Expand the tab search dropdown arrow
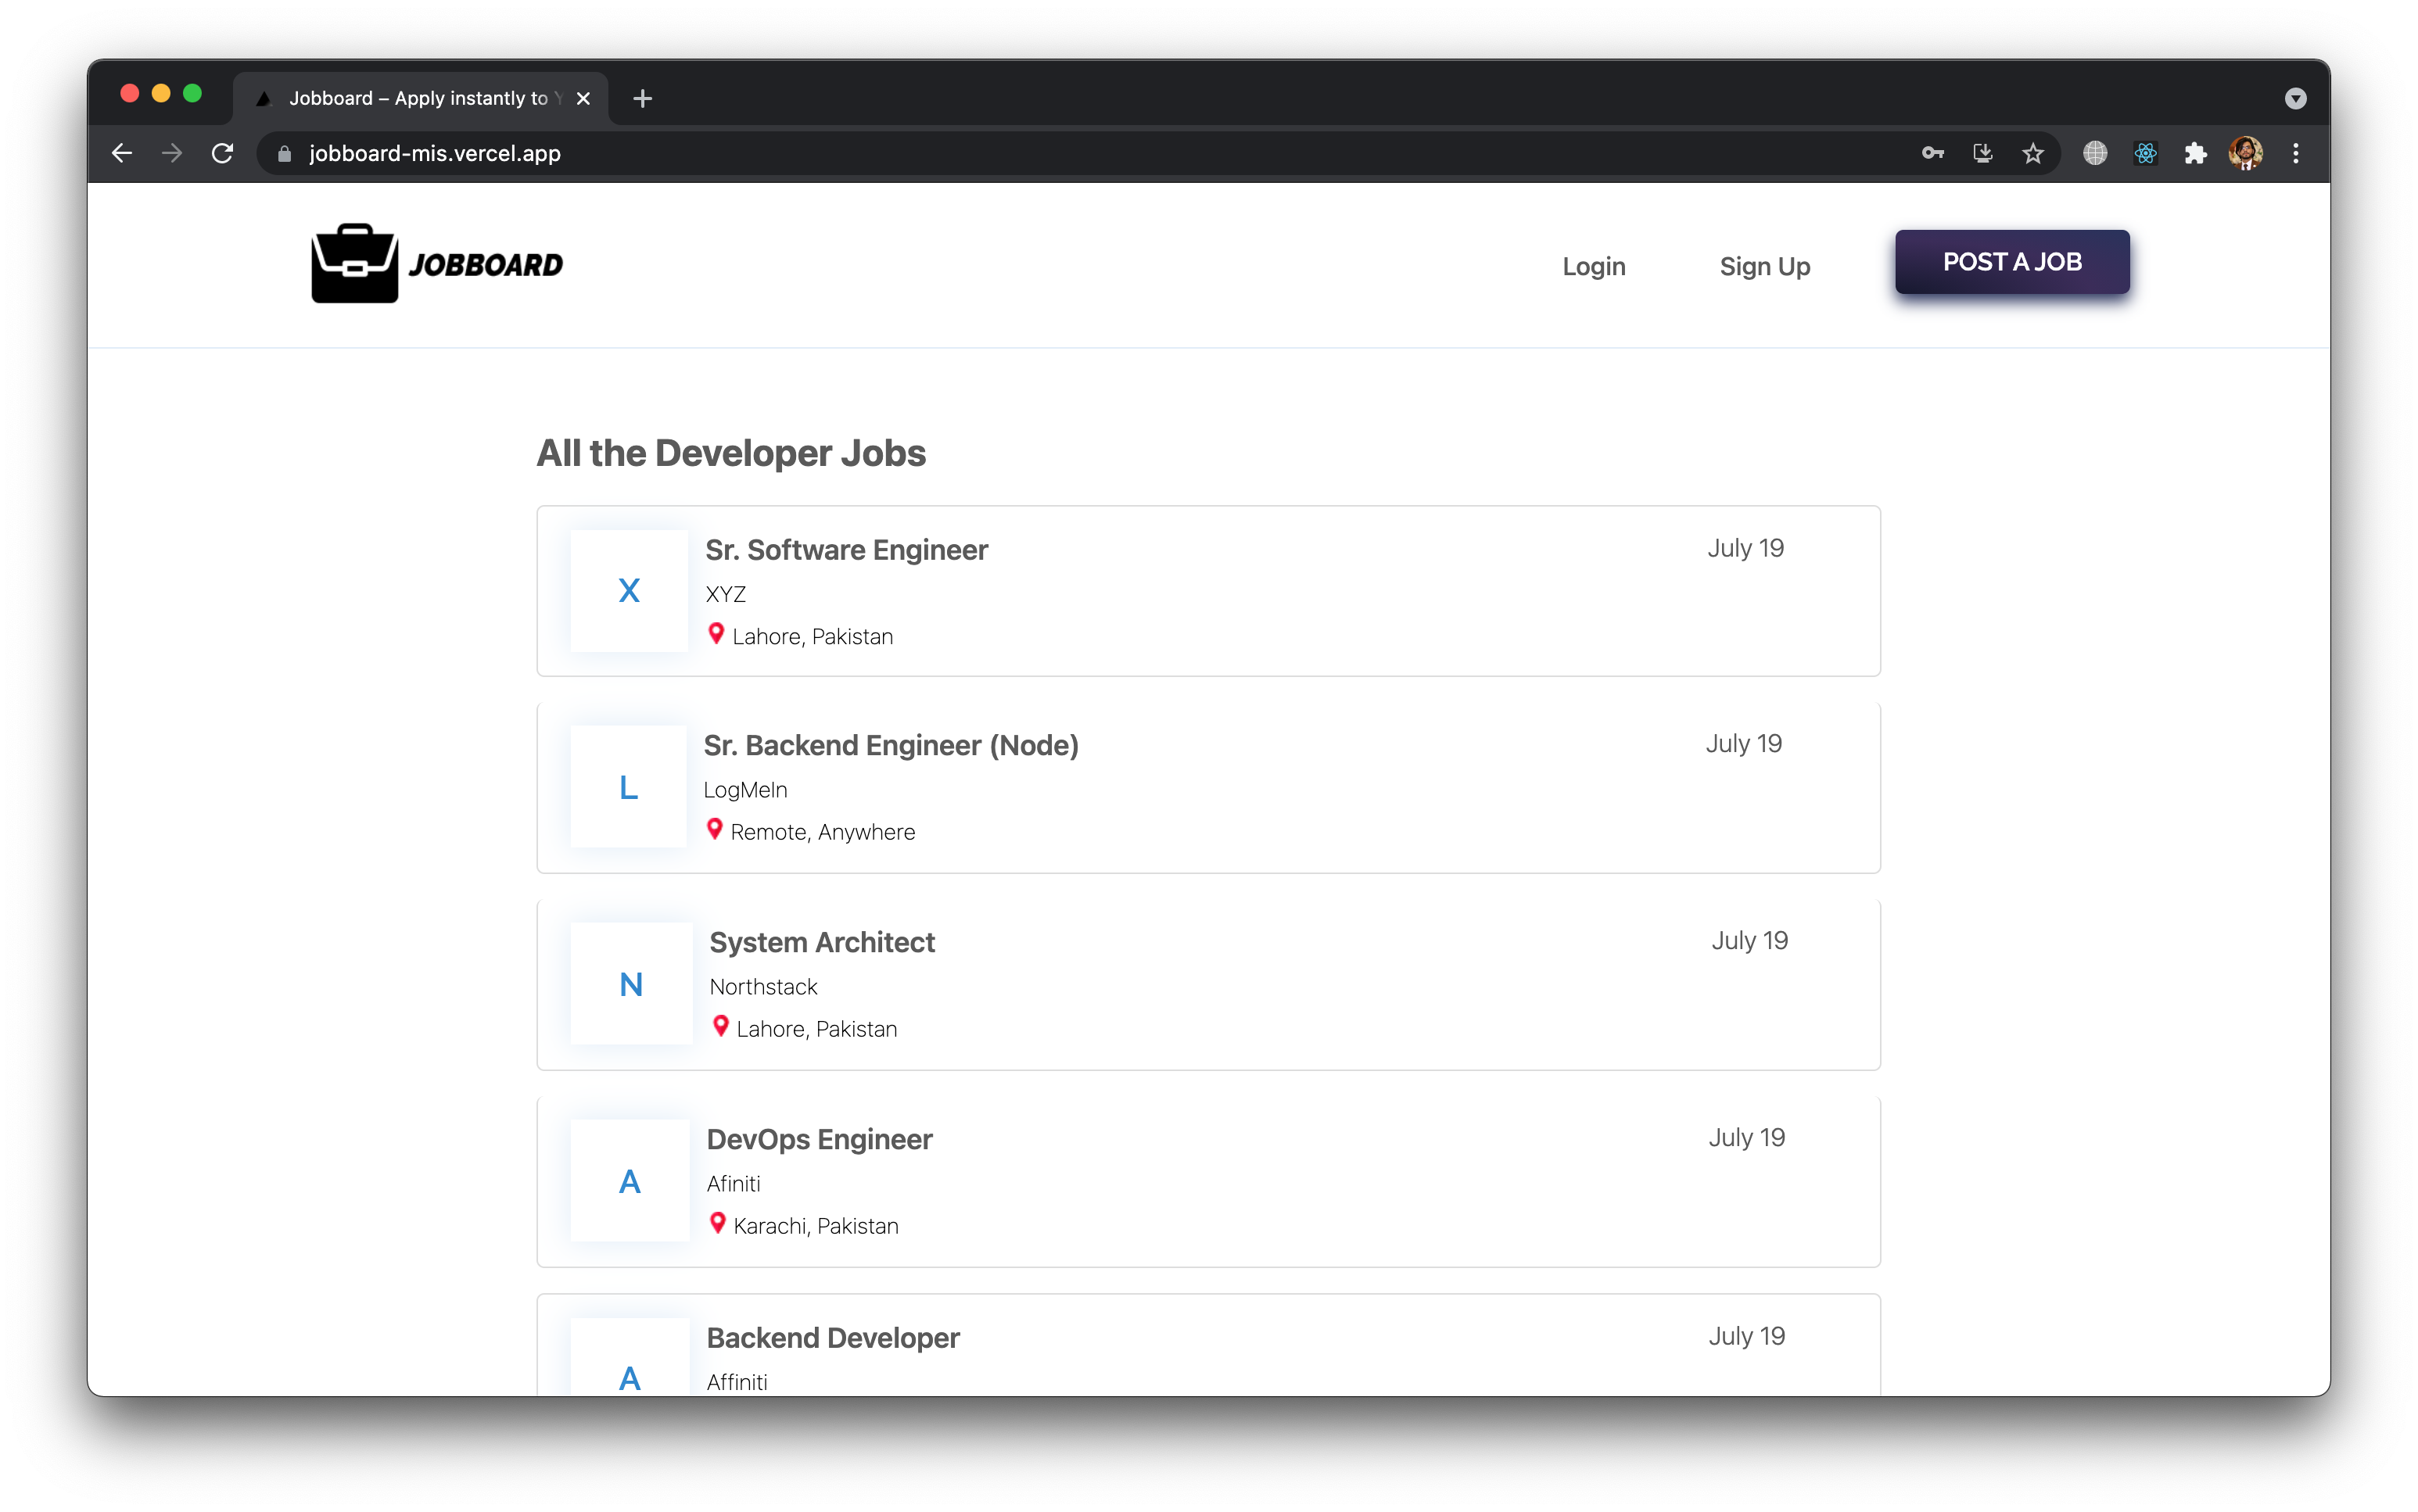This screenshot has width=2418, height=1512. coord(2295,98)
